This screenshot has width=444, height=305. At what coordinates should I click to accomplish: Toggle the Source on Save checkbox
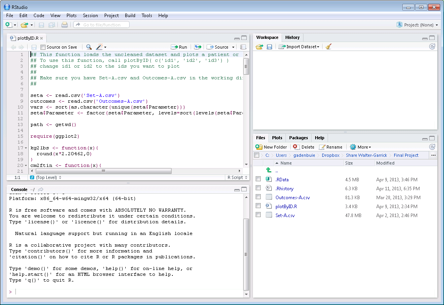43,47
